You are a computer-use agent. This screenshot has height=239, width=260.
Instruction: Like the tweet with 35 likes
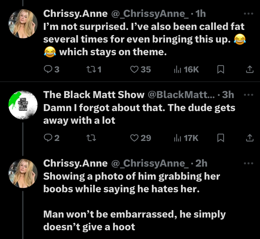134,70
